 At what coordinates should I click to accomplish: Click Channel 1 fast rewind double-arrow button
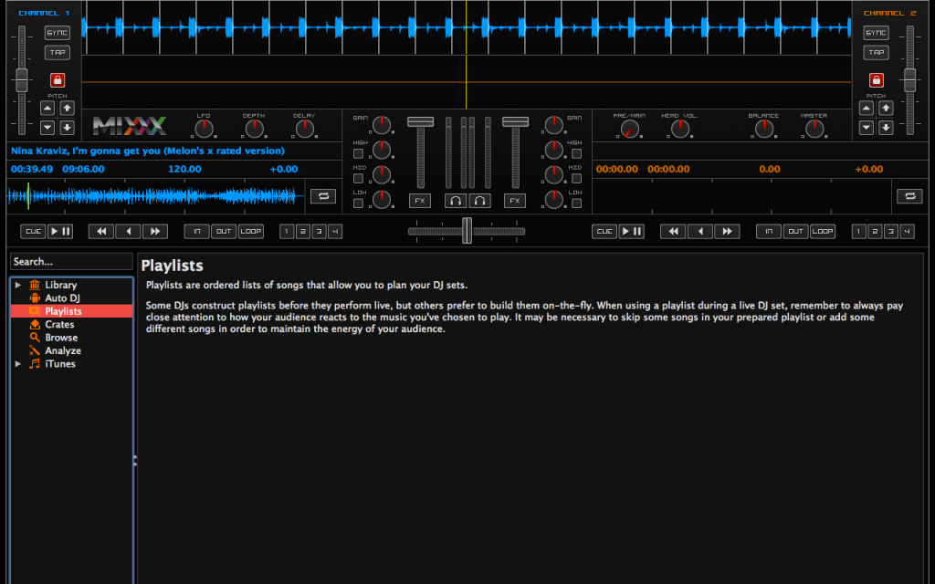(102, 232)
